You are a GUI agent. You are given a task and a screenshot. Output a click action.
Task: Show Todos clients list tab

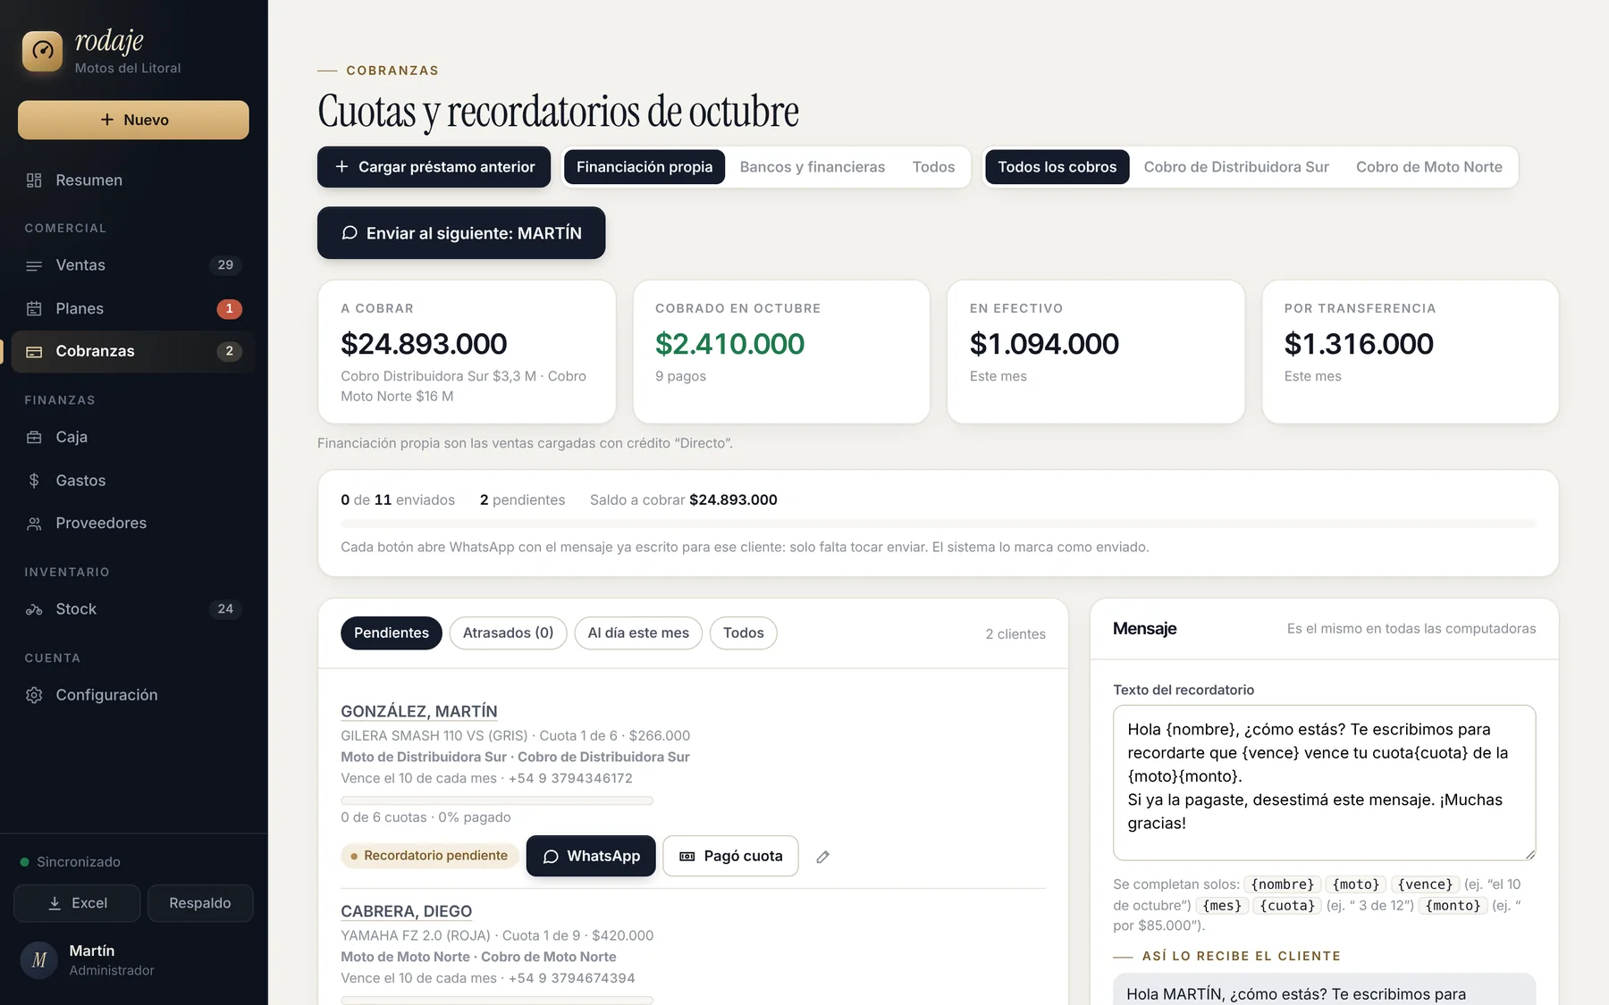coord(744,632)
